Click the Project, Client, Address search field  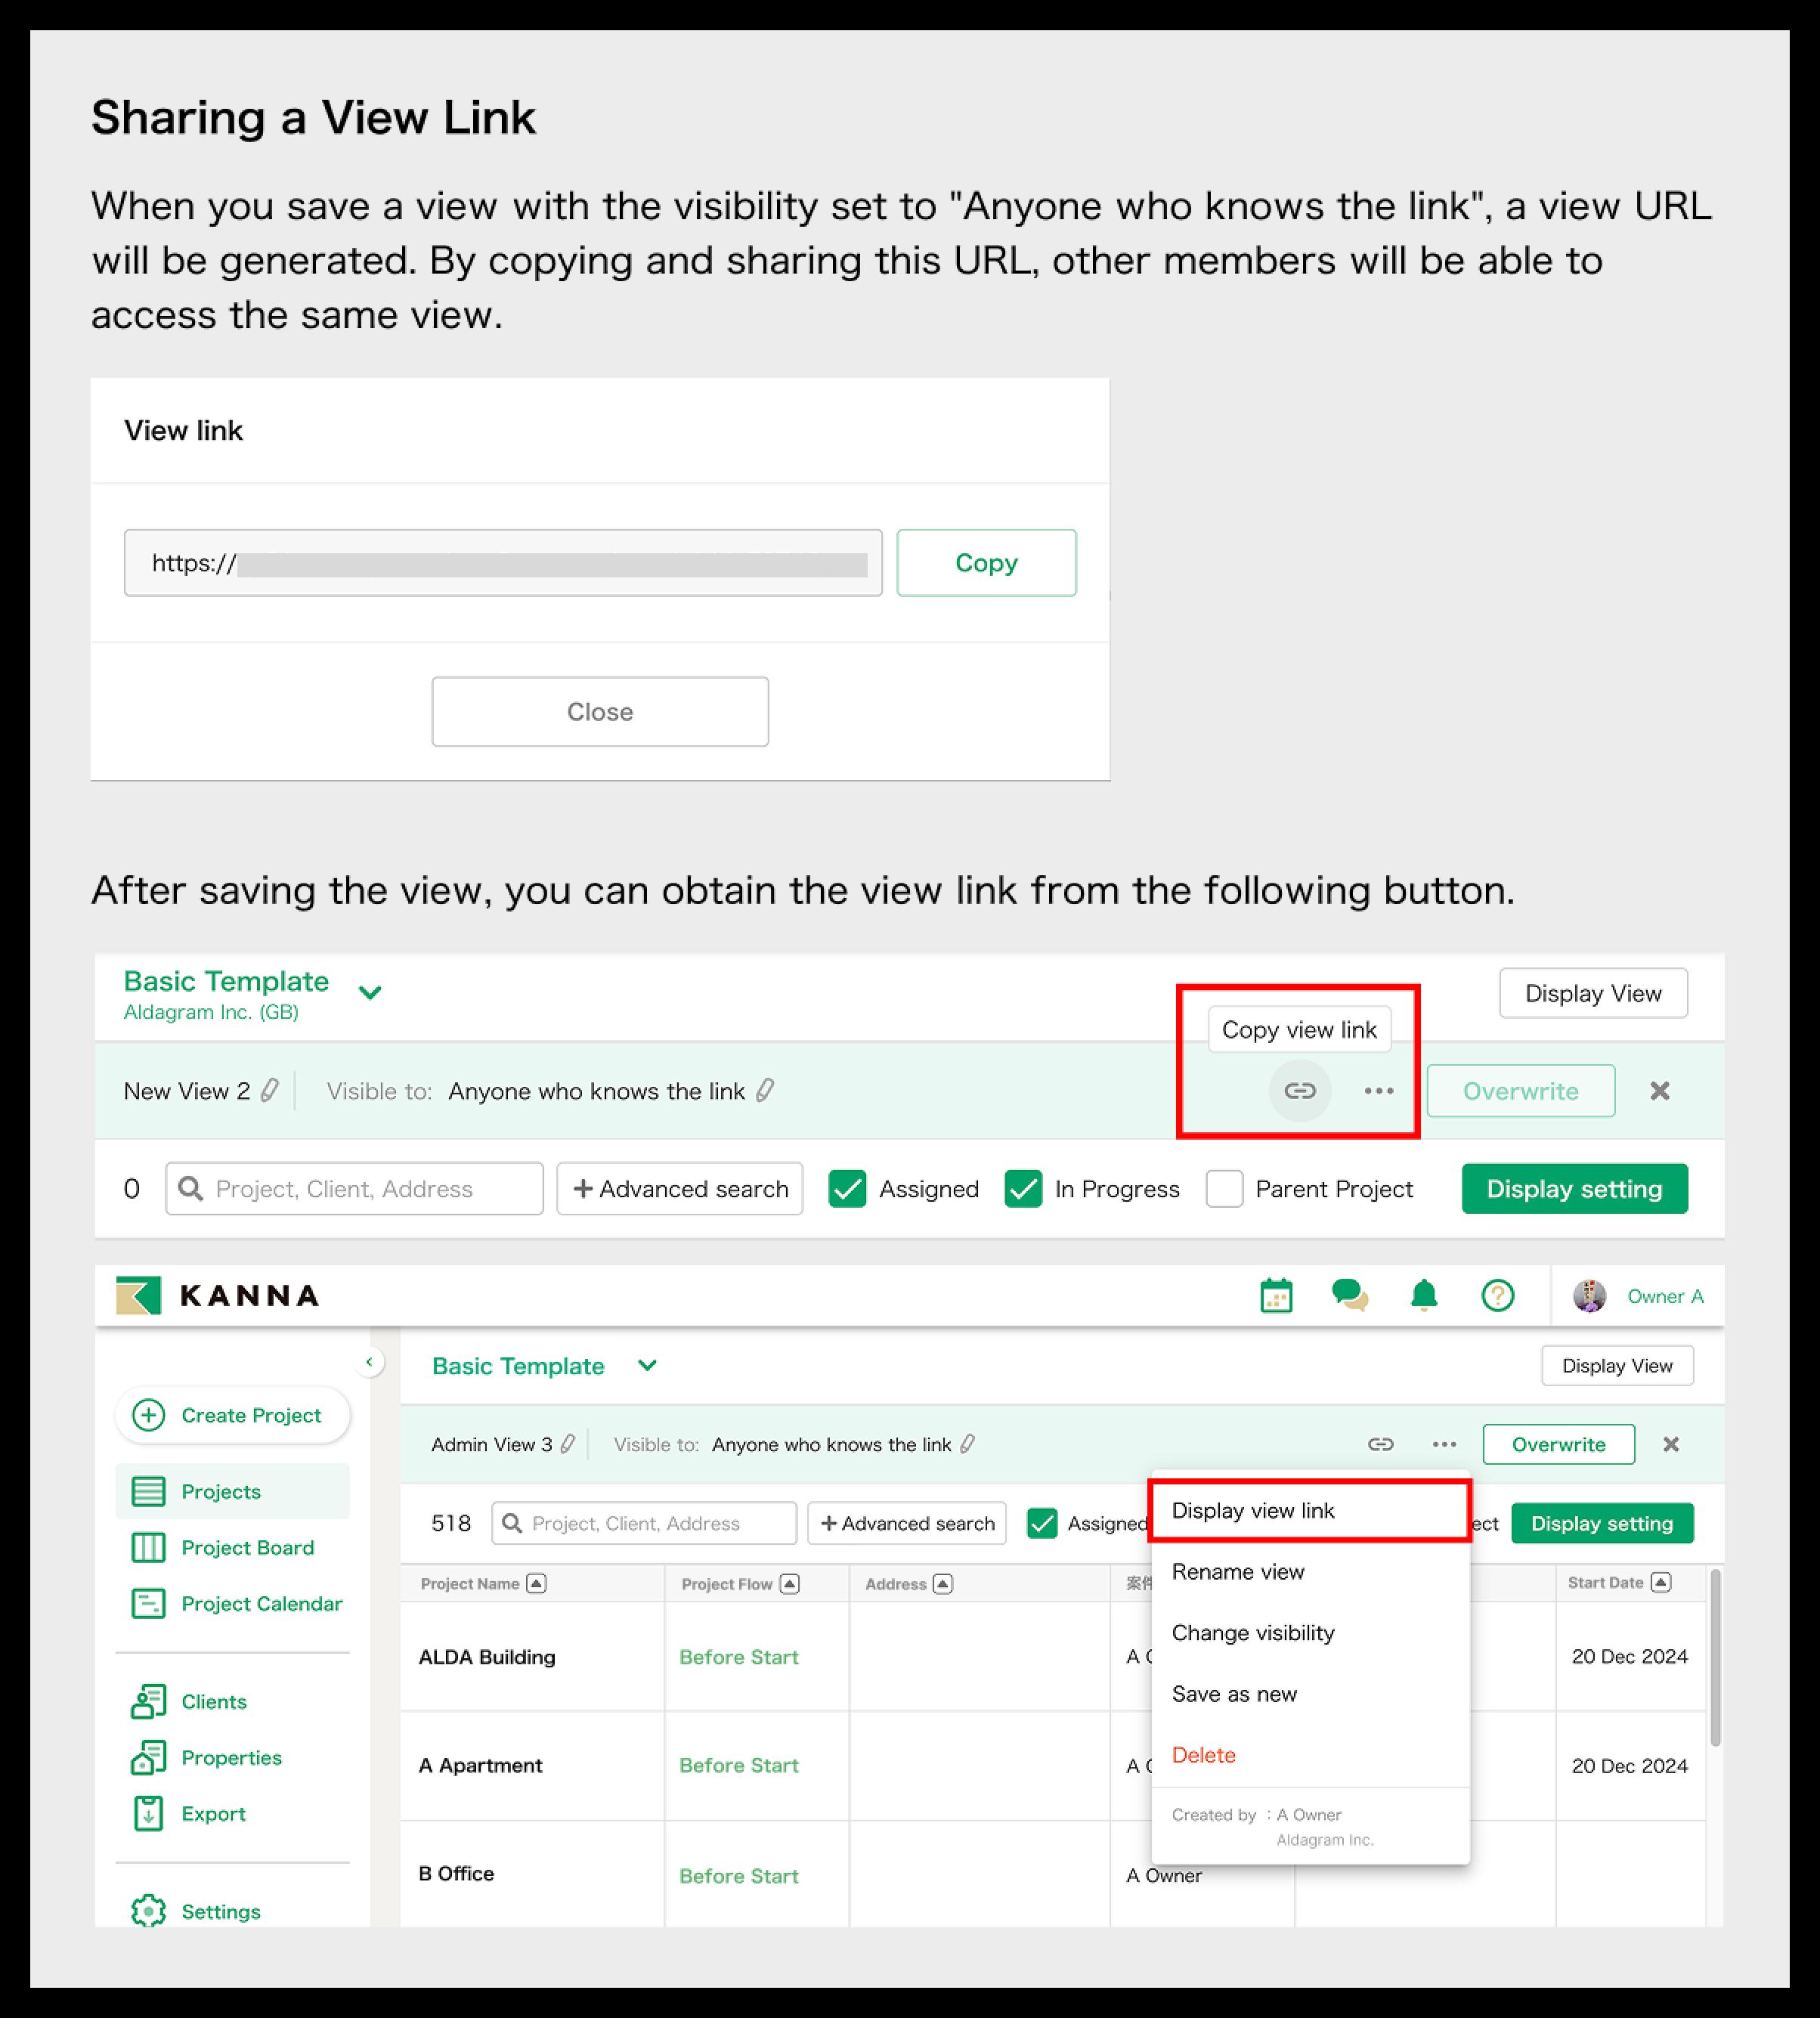pos(353,1189)
